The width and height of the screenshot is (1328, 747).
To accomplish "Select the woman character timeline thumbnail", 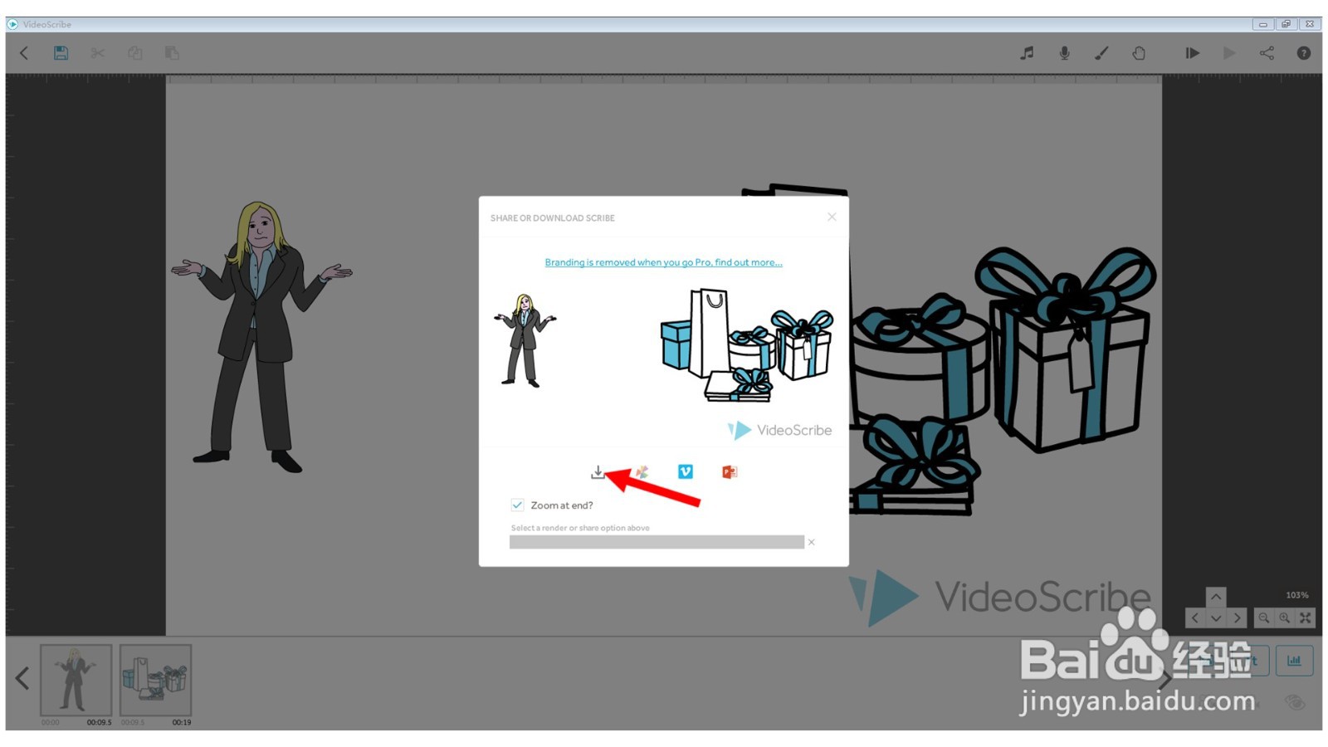I will 76,680.
